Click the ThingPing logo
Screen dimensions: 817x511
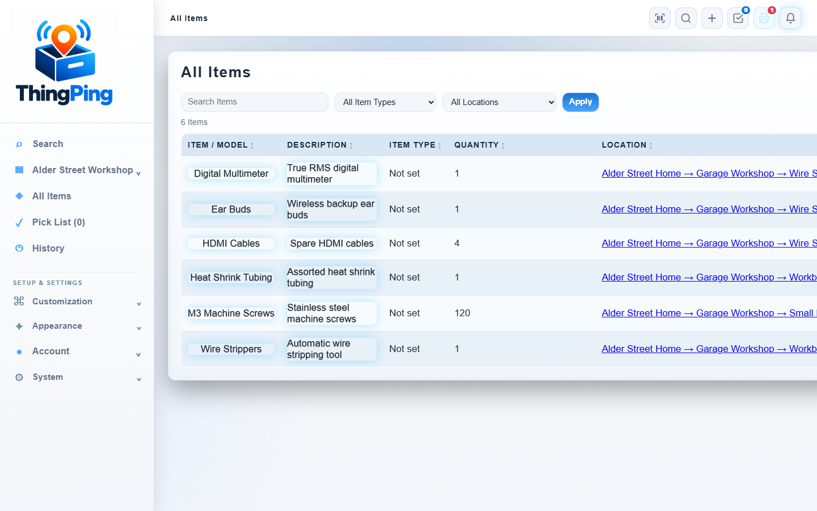[x=64, y=62]
